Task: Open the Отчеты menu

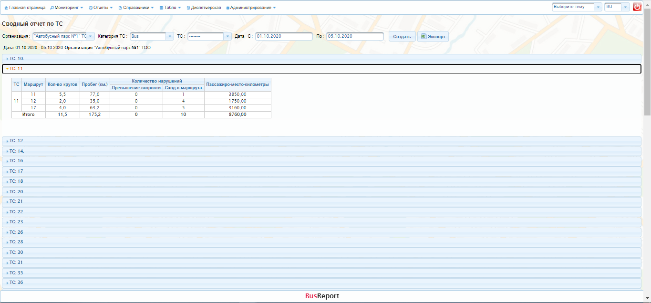Action: tap(101, 8)
